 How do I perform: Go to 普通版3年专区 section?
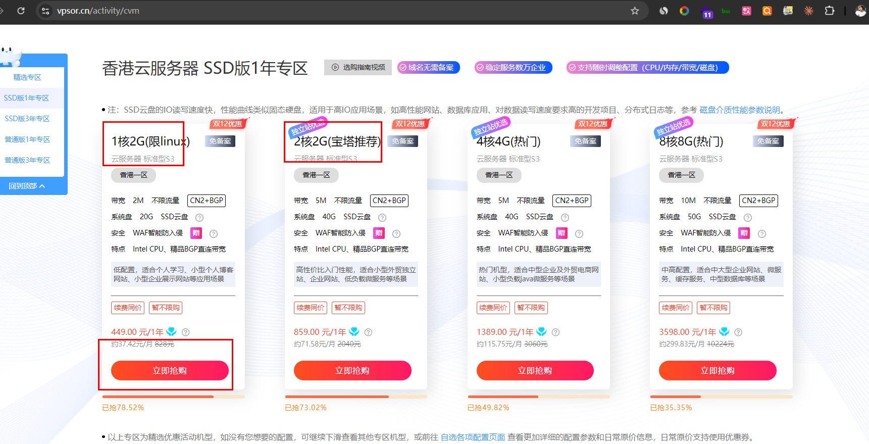[x=27, y=160]
